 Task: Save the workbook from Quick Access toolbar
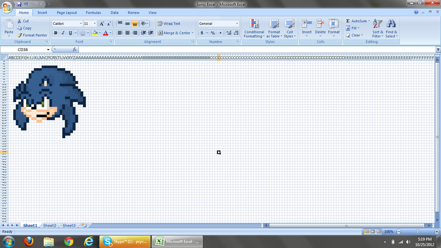coord(19,4)
